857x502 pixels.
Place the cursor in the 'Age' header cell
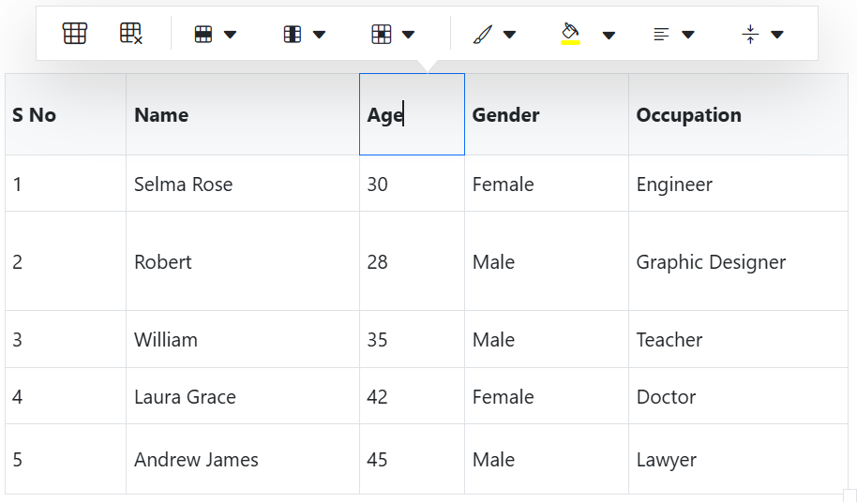pos(413,114)
